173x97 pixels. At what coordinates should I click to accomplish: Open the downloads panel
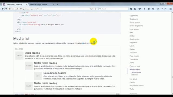[144, 9]
